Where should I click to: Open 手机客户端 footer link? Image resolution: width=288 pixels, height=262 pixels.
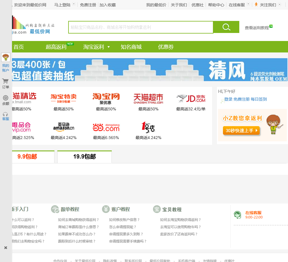point(187,261)
